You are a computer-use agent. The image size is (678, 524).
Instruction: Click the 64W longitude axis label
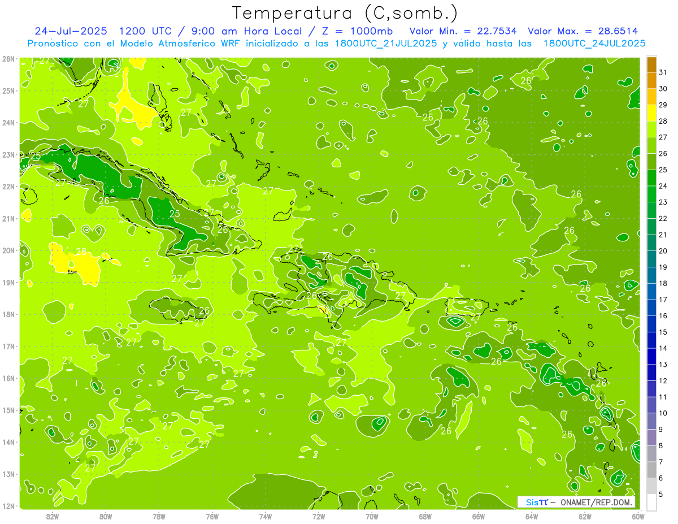click(532, 516)
